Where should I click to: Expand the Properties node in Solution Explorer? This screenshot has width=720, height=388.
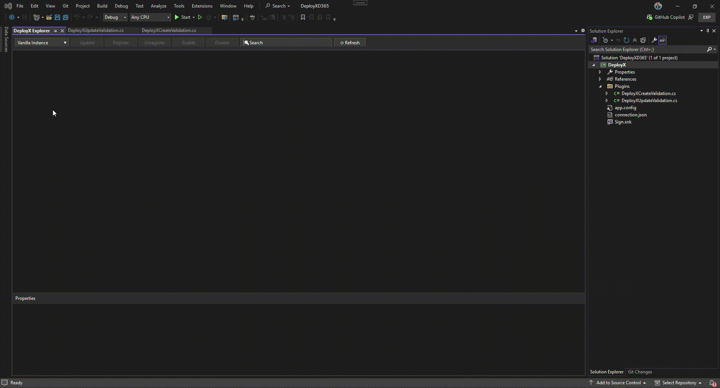(x=600, y=72)
